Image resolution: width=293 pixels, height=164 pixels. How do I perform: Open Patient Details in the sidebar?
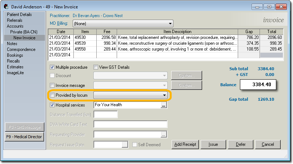click(x=19, y=15)
